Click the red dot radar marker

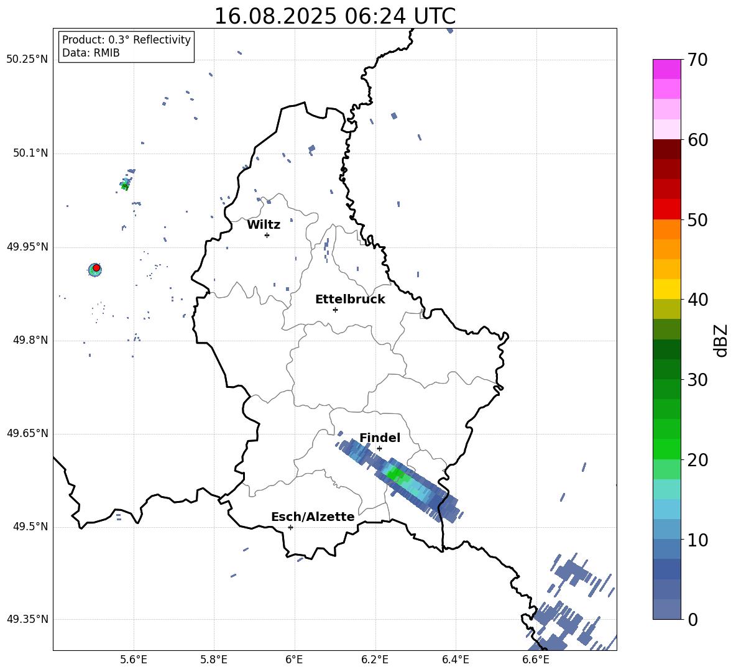click(x=96, y=268)
